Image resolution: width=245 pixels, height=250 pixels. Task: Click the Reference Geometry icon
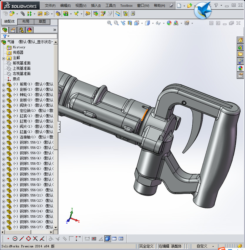tap(76, 14)
